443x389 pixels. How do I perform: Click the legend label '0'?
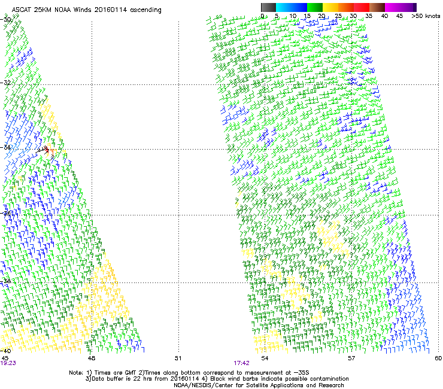pyautogui.click(x=262, y=16)
